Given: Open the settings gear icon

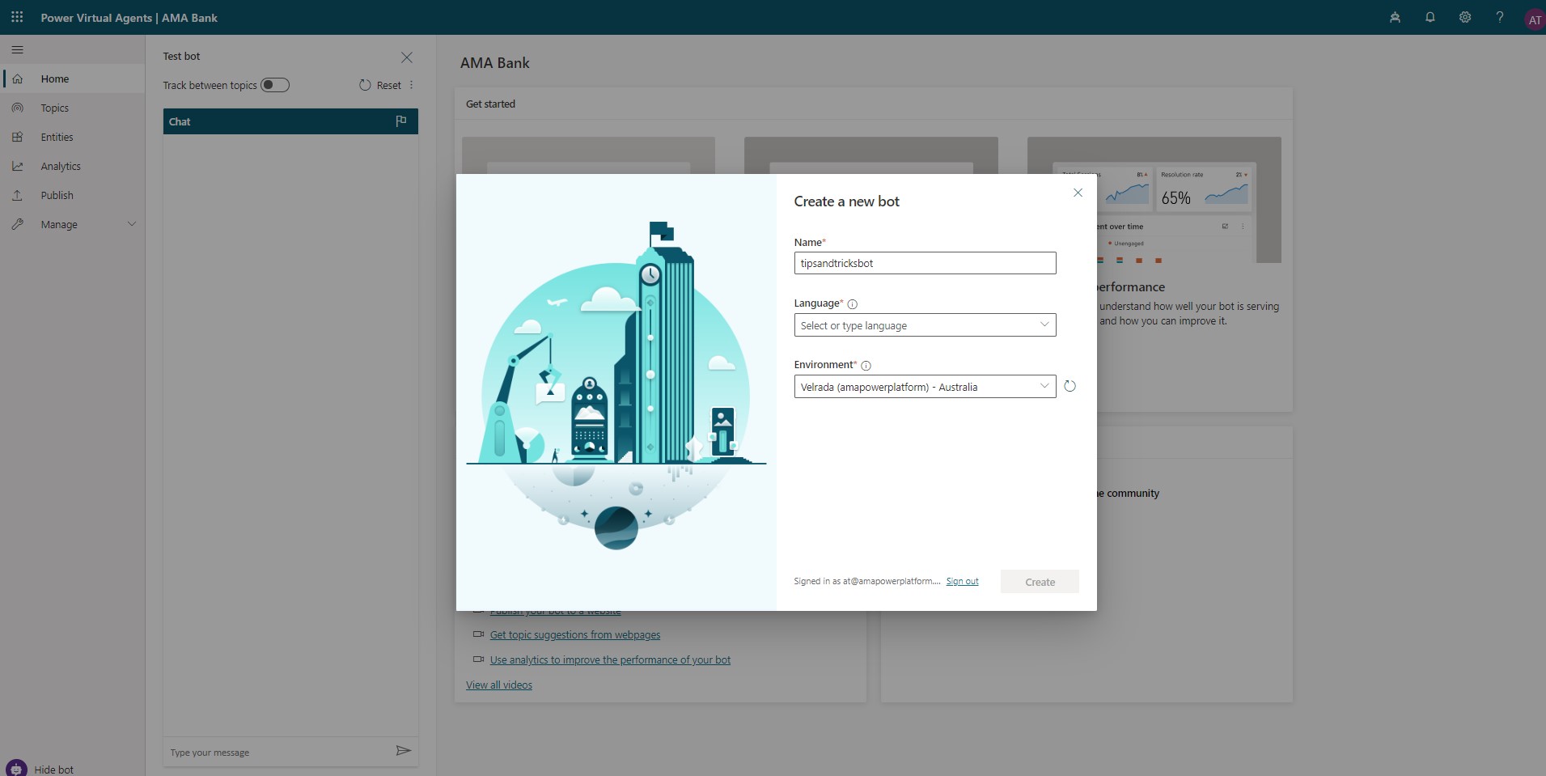Looking at the screenshot, I should [1464, 17].
